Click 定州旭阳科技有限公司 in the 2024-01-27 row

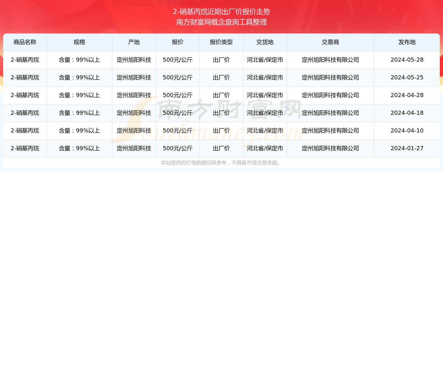(330, 148)
